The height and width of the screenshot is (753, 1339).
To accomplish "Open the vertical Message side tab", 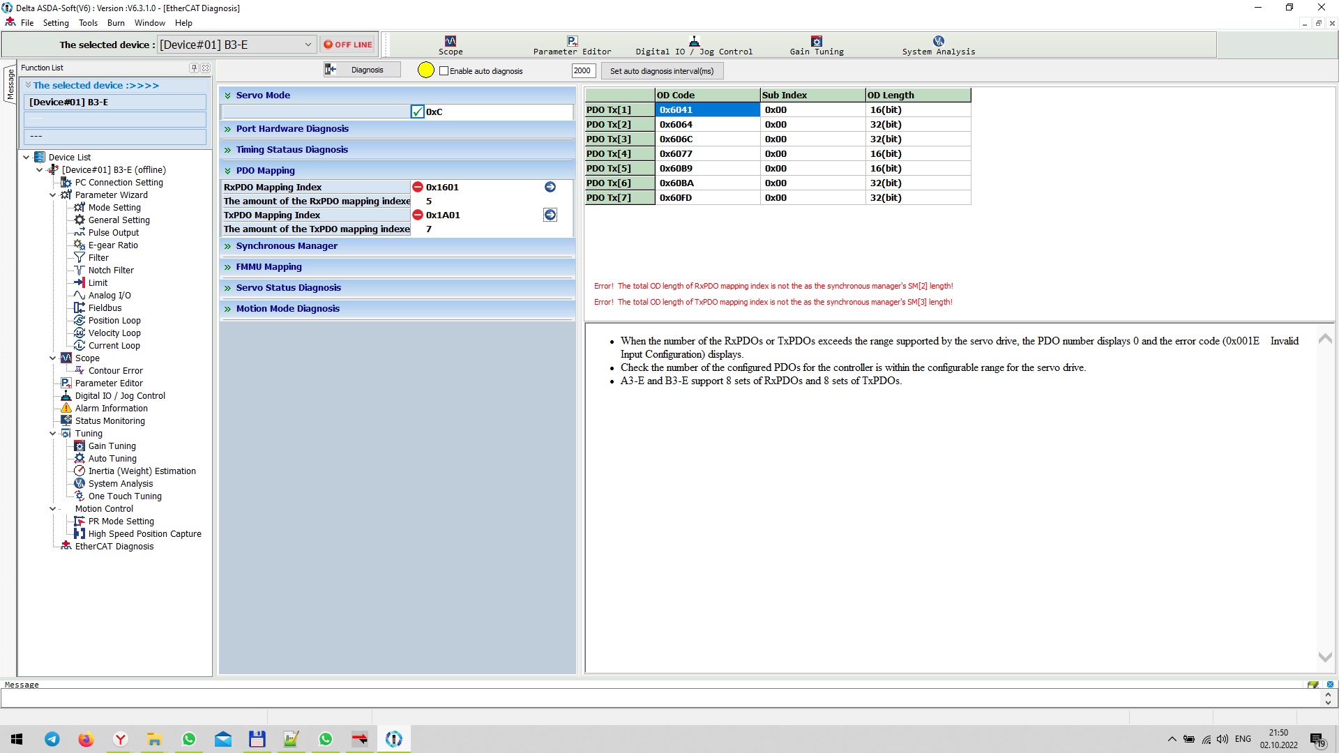I will coord(10,84).
